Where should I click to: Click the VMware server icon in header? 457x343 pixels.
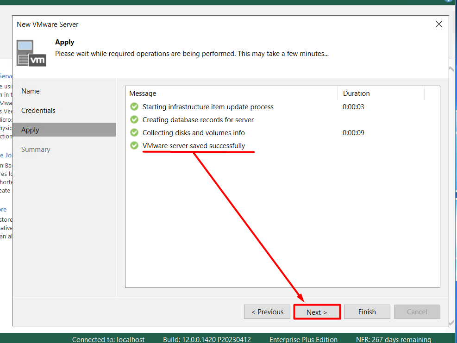31,53
